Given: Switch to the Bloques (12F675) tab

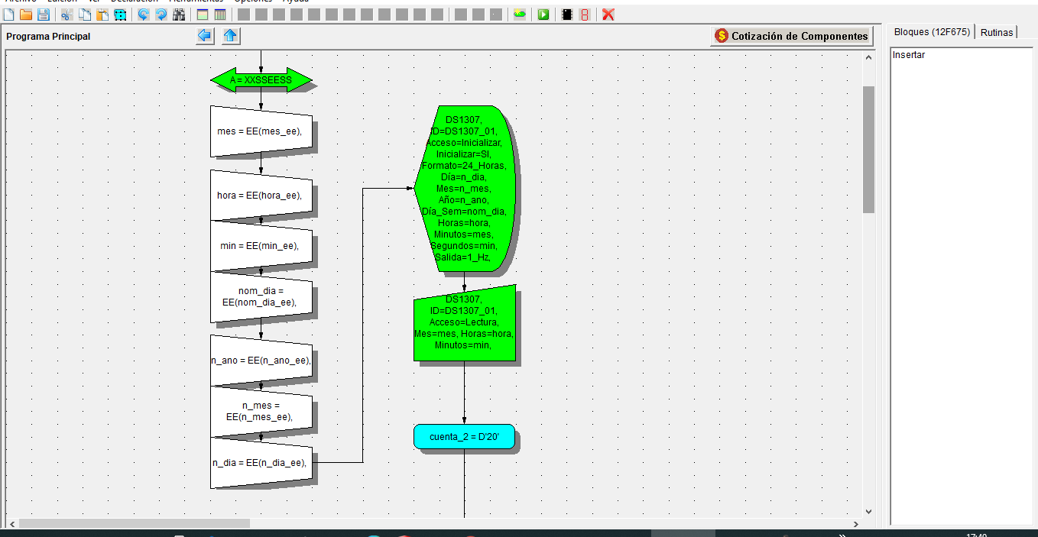Looking at the screenshot, I should (x=932, y=32).
